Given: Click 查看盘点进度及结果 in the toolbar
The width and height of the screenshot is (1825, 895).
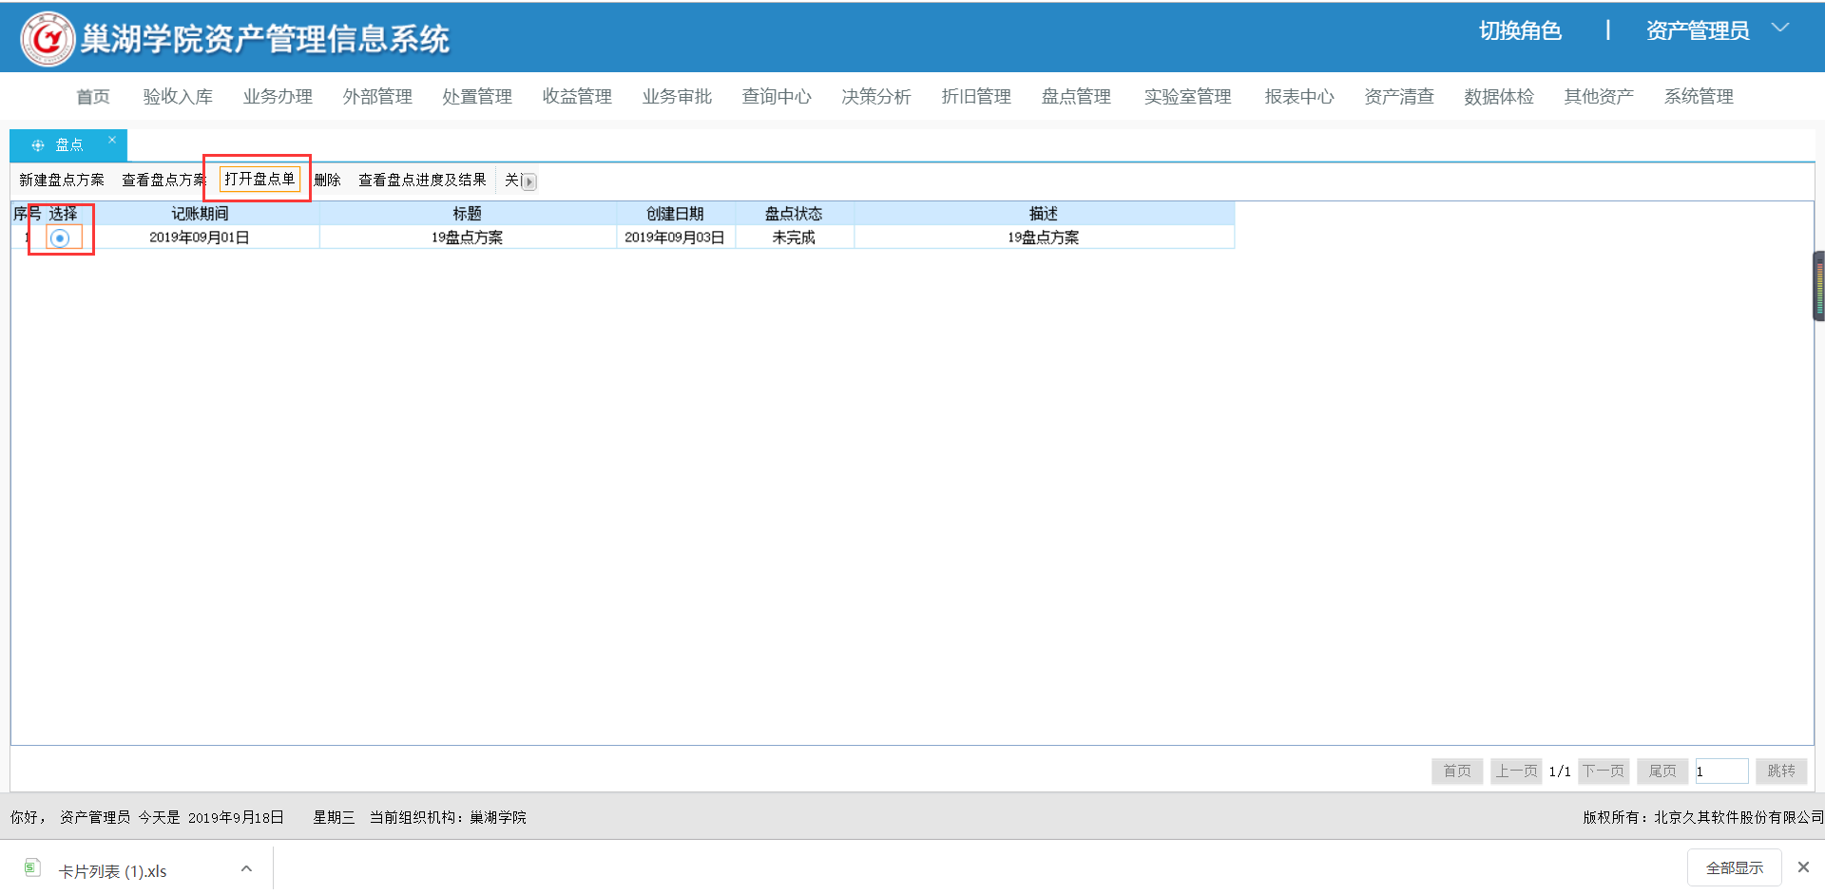Looking at the screenshot, I should (x=422, y=180).
